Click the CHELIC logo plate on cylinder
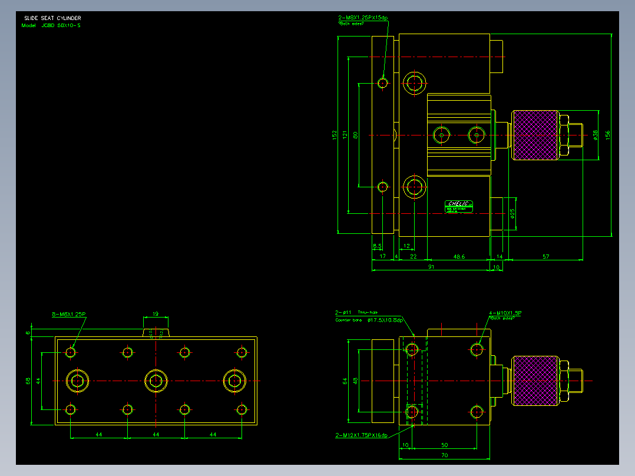 459,206
